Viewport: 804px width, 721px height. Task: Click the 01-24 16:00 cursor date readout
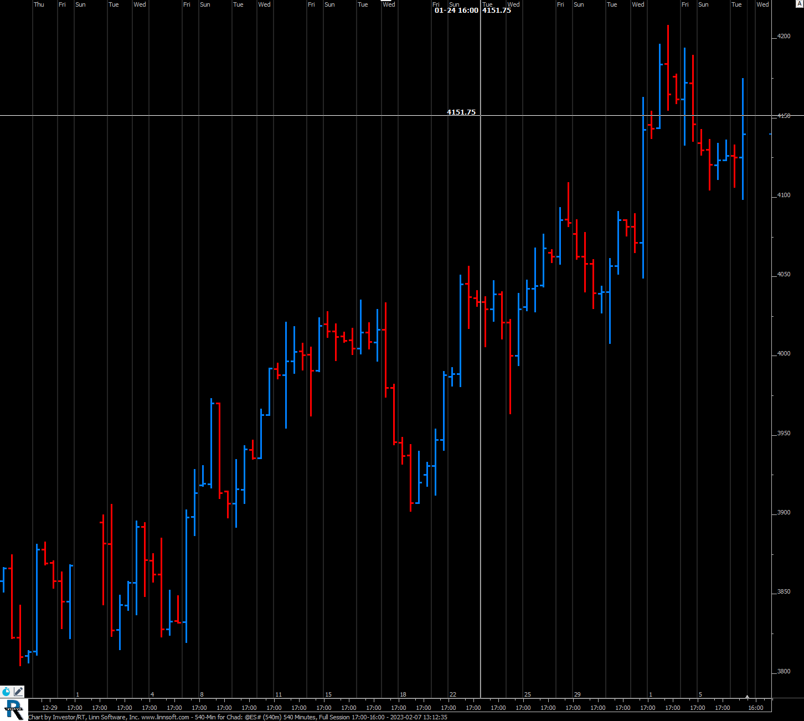coord(456,11)
